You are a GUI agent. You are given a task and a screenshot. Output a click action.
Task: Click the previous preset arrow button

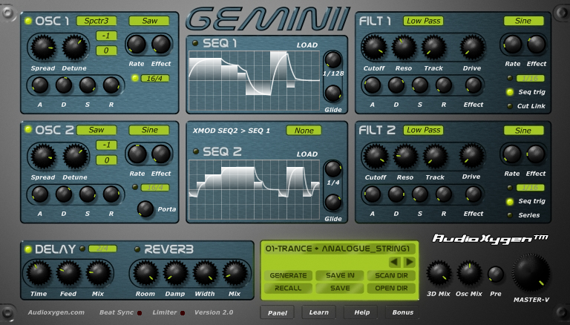pyautogui.click(x=394, y=262)
